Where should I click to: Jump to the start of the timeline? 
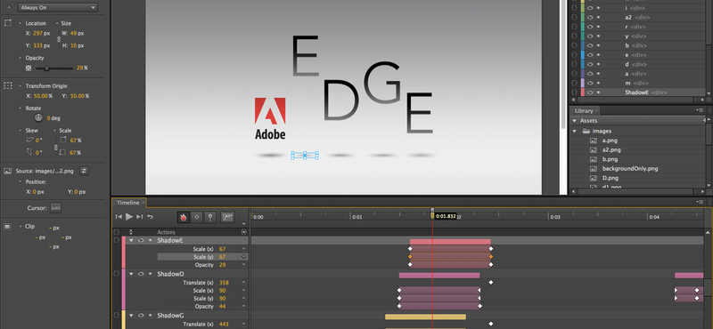tap(119, 217)
